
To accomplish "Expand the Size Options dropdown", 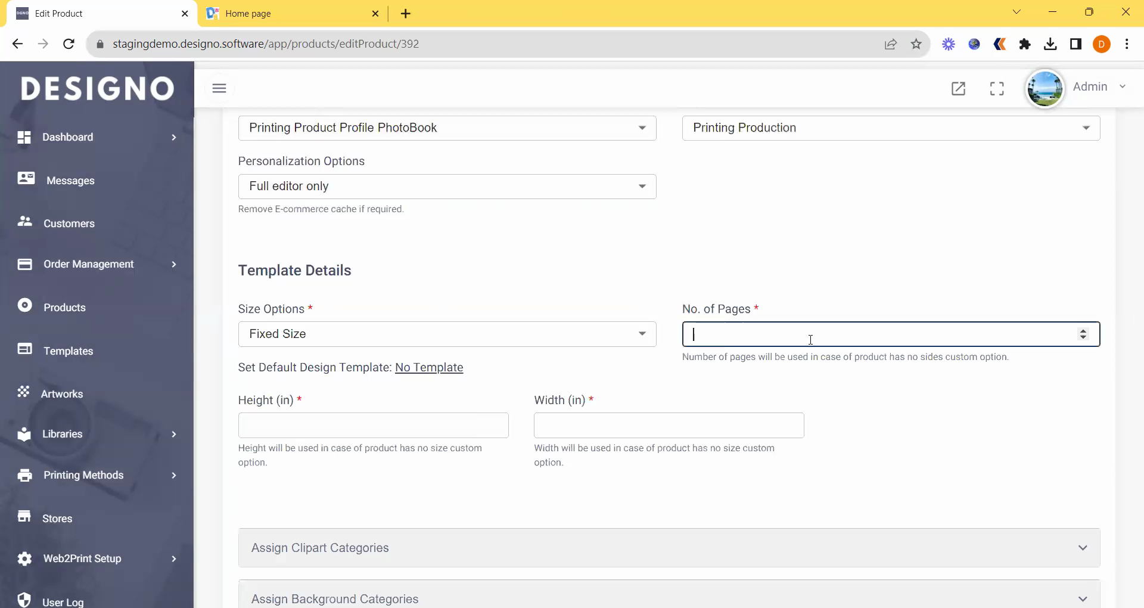I will 447,334.
